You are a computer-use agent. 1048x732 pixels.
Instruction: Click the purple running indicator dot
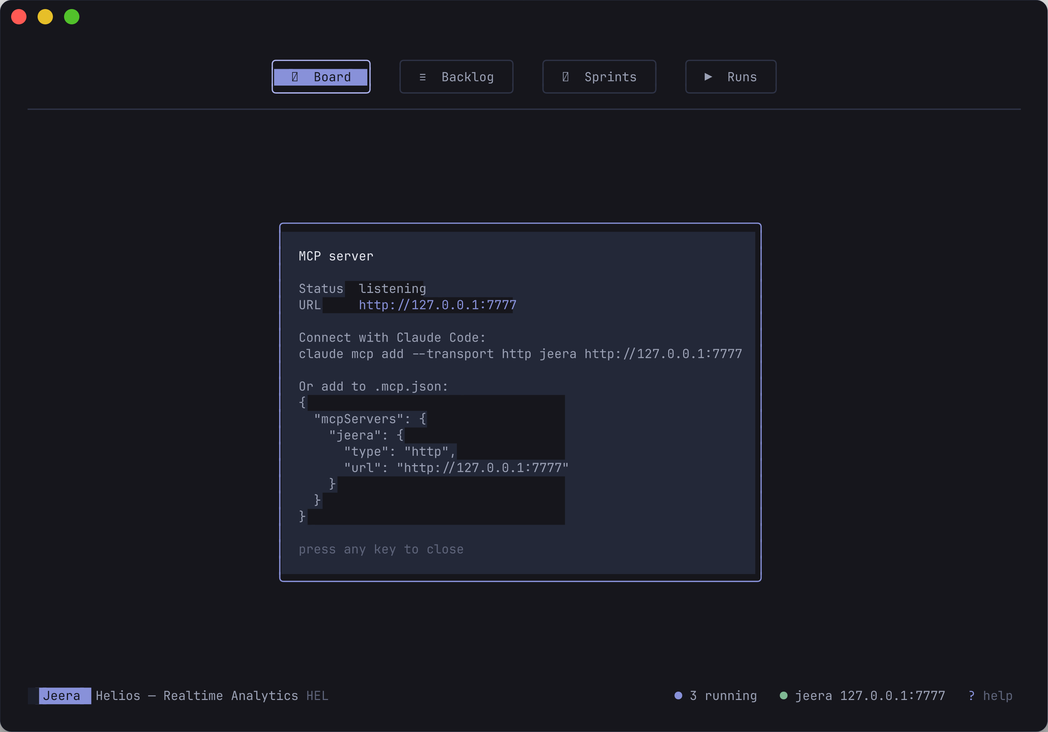coord(678,695)
